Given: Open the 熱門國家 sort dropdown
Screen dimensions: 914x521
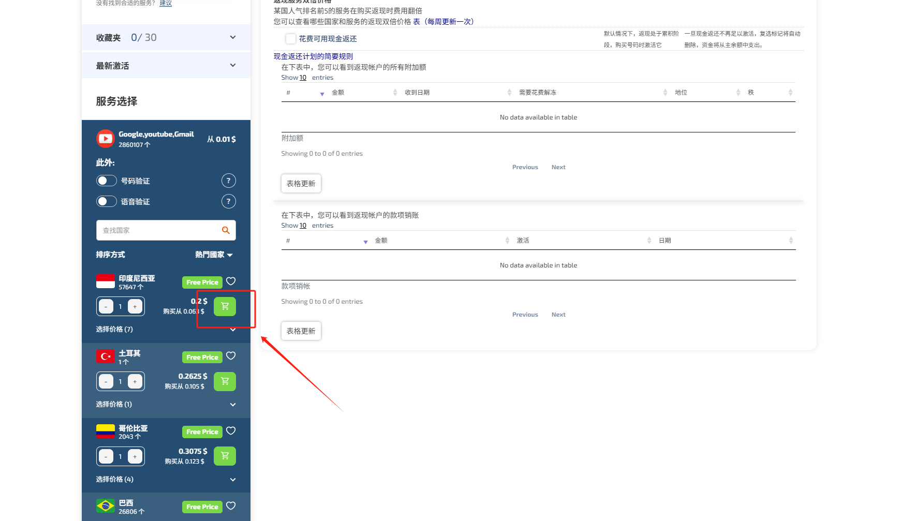Looking at the screenshot, I should coord(214,255).
